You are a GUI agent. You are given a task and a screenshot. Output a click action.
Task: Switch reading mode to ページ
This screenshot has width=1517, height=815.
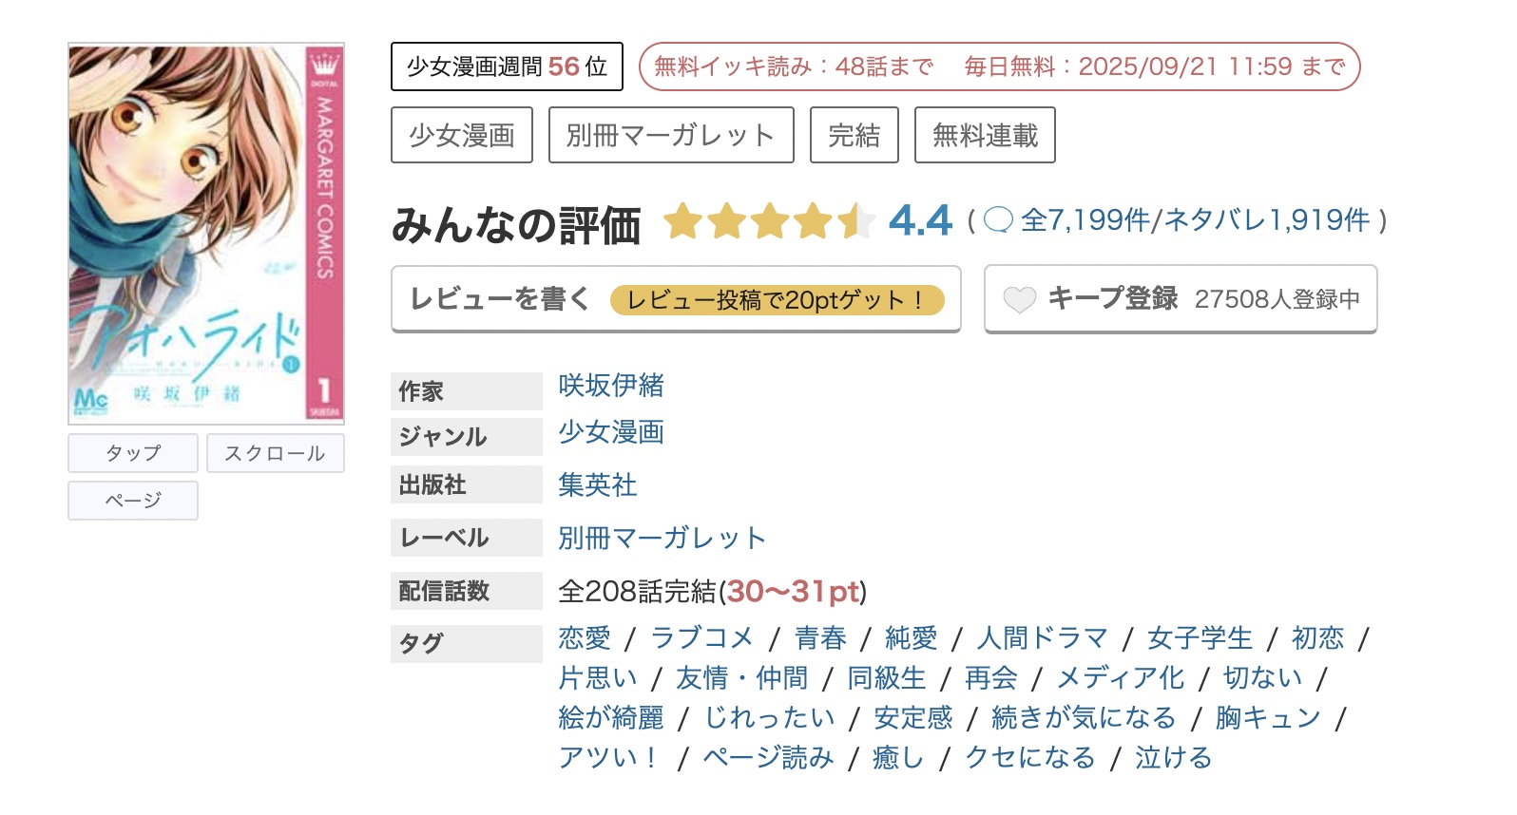(x=132, y=500)
